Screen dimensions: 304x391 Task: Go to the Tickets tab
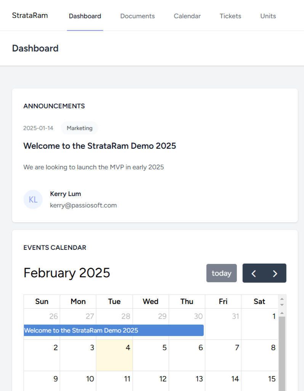[x=230, y=16]
